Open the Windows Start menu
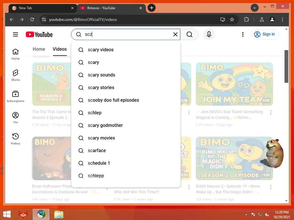Image resolution: width=294 pixels, height=220 pixels. (x=7, y=214)
